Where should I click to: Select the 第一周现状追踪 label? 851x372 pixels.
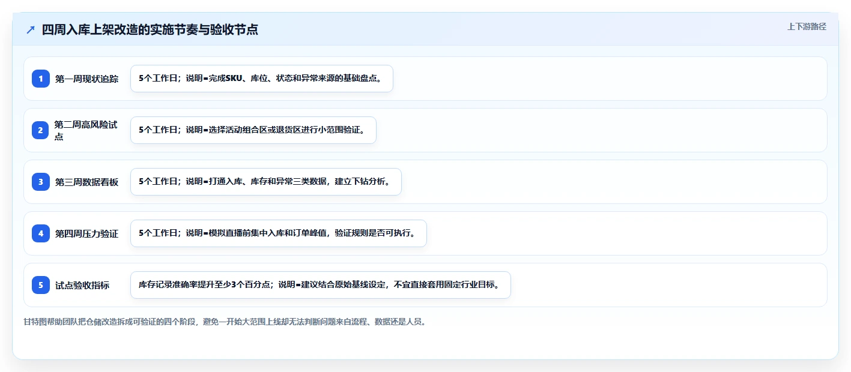click(86, 79)
